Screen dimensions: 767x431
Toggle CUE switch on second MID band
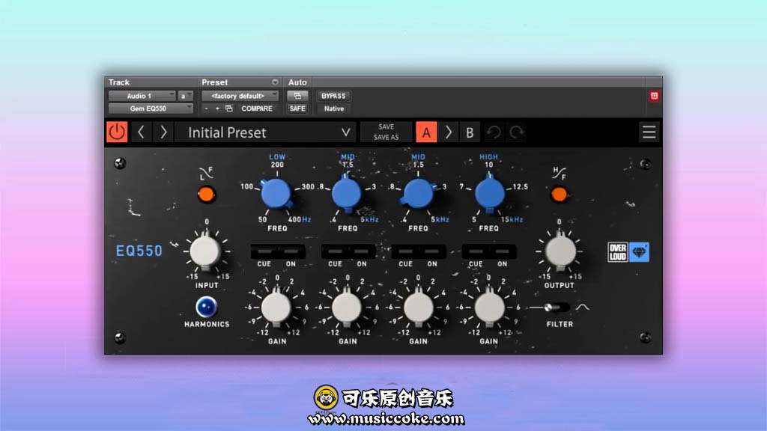click(405, 251)
